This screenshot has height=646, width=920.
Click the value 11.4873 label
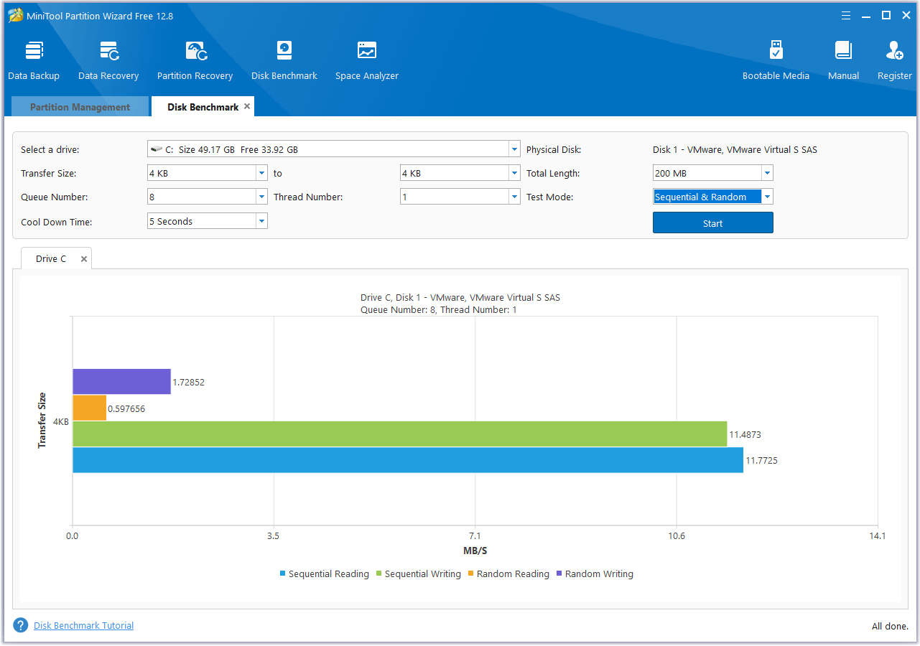[745, 435]
